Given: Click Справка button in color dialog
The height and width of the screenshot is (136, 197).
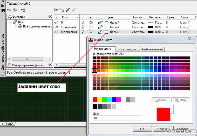Looking at the screenshot, I should coord(183,129).
